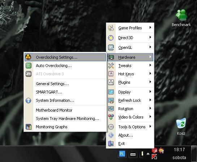Select the Kosz recycle bin icon
Screen dimensions: 197x162
click(181, 126)
